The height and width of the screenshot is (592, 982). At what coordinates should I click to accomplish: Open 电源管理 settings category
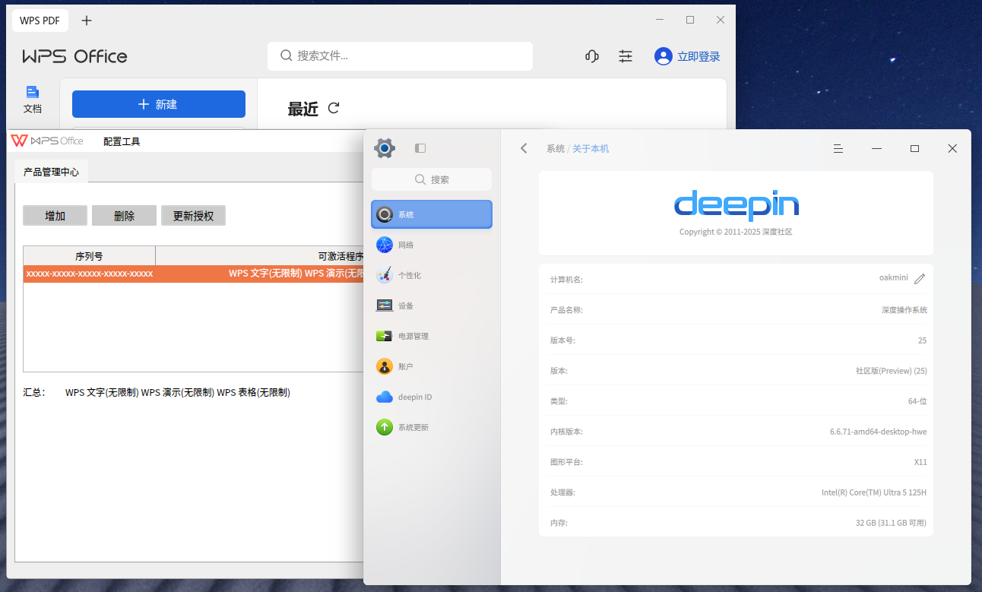pyautogui.click(x=432, y=336)
